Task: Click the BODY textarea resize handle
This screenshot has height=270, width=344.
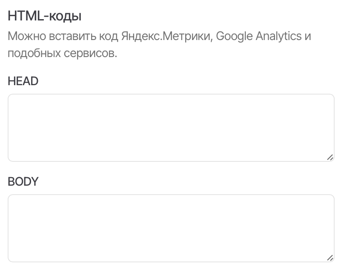Action: pyautogui.click(x=330, y=258)
